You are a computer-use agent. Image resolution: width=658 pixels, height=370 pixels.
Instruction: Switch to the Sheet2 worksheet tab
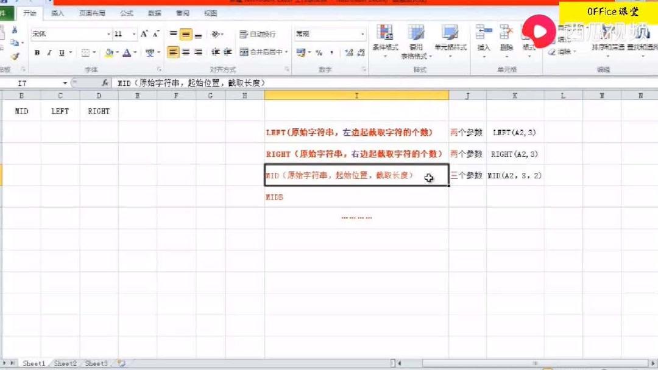click(64, 363)
